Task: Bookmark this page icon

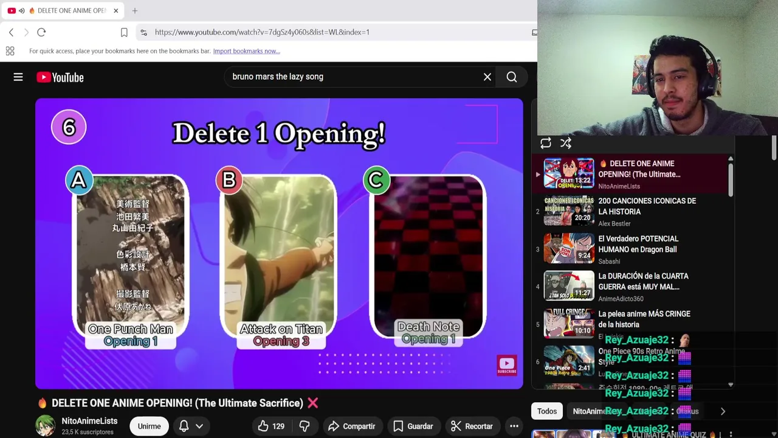Action: [124, 32]
